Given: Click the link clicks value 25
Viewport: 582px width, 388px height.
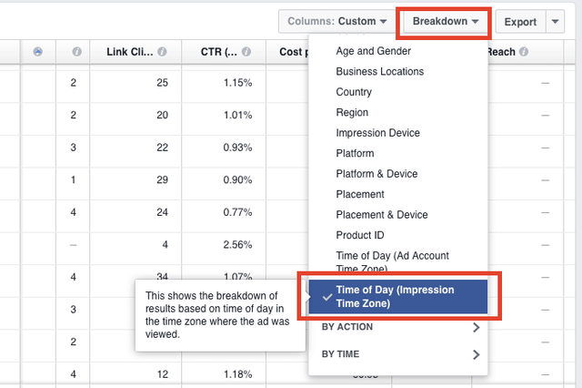Looking at the screenshot, I should click(162, 83).
